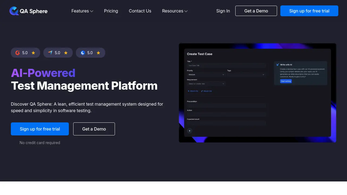Image resolution: width=347 pixels, height=195 pixels.
Task: Click the Write with AI sparkle icon in preview
Action: [278, 65]
